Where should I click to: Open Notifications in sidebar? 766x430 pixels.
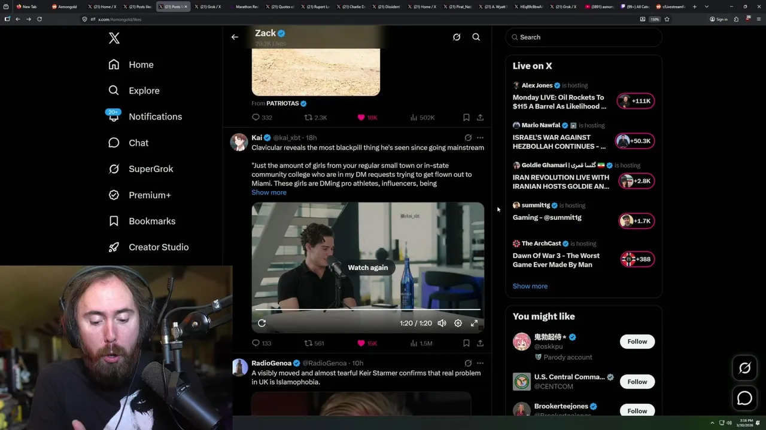click(145, 116)
